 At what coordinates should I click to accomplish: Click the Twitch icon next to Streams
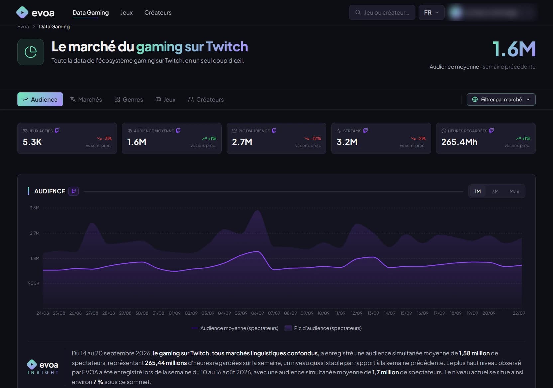[366, 131]
